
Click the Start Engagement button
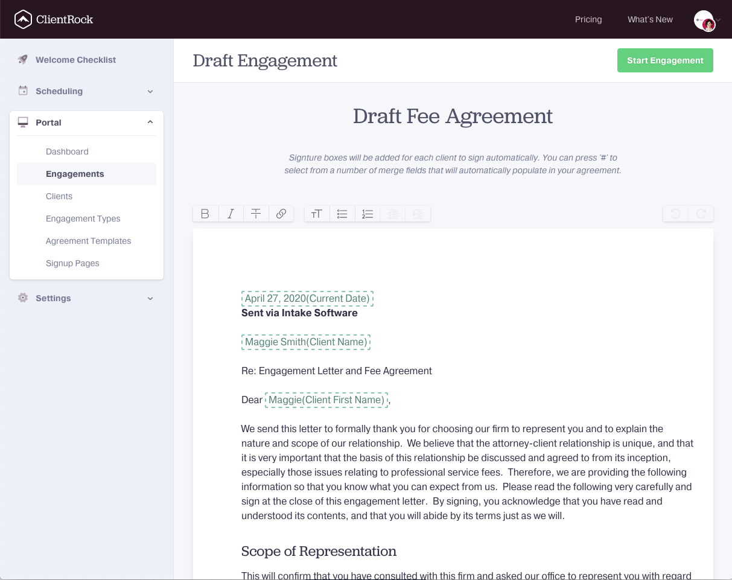665,60
